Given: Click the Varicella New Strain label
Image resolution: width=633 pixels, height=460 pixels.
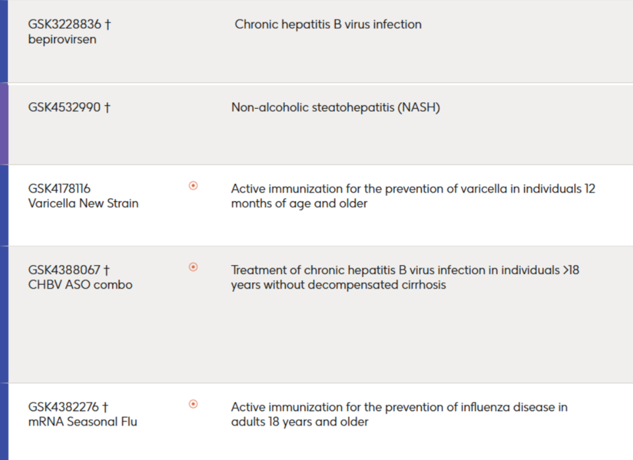Looking at the screenshot, I should point(83,204).
